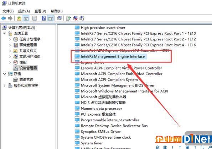Open the 帮助(H) menu

(57, 11)
